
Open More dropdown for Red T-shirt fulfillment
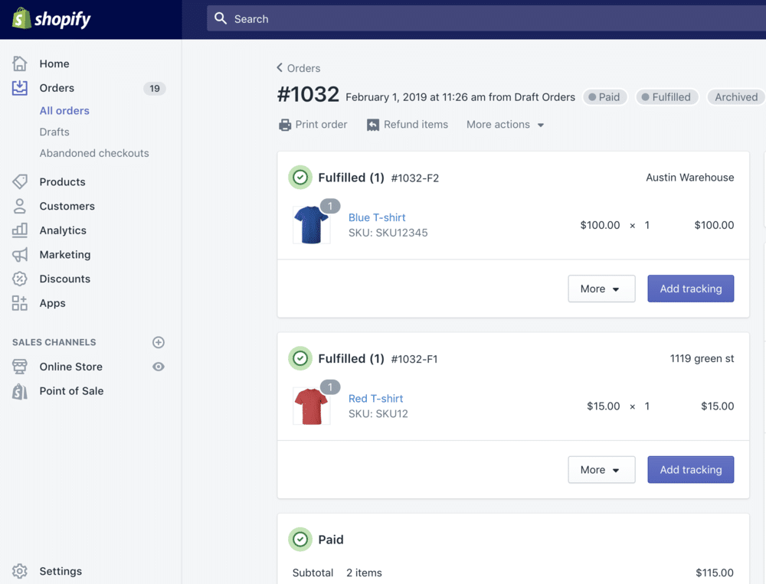tap(601, 470)
